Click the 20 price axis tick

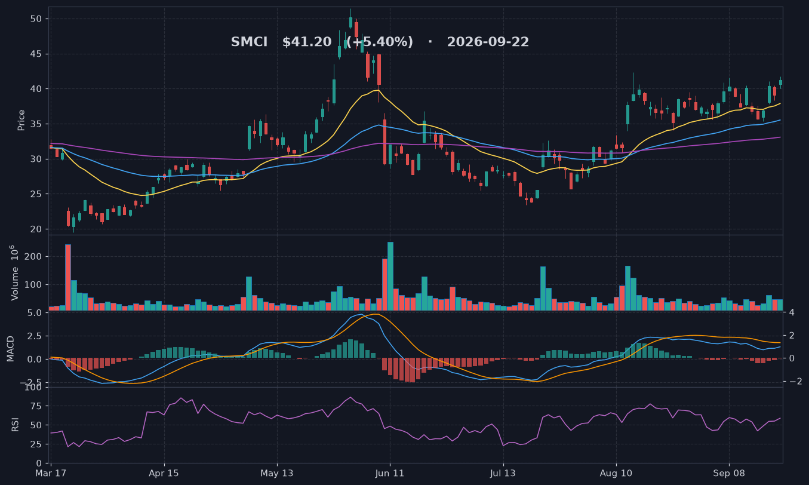click(x=36, y=229)
